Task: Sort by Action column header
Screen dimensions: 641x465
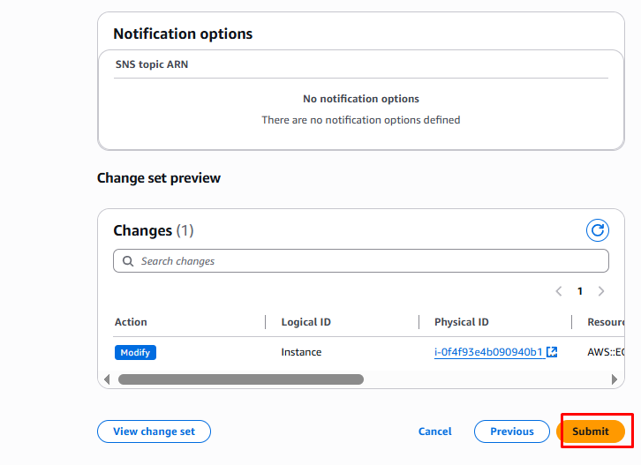Action: pos(131,322)
